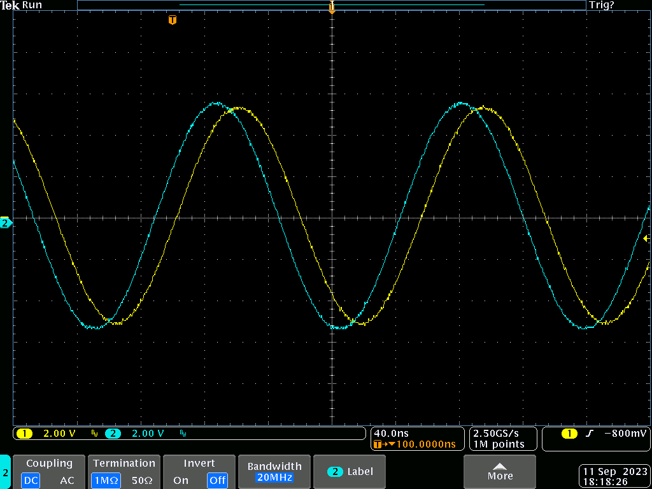Open the Termination menu
This screenshot has width=652, height=489.
124,464
